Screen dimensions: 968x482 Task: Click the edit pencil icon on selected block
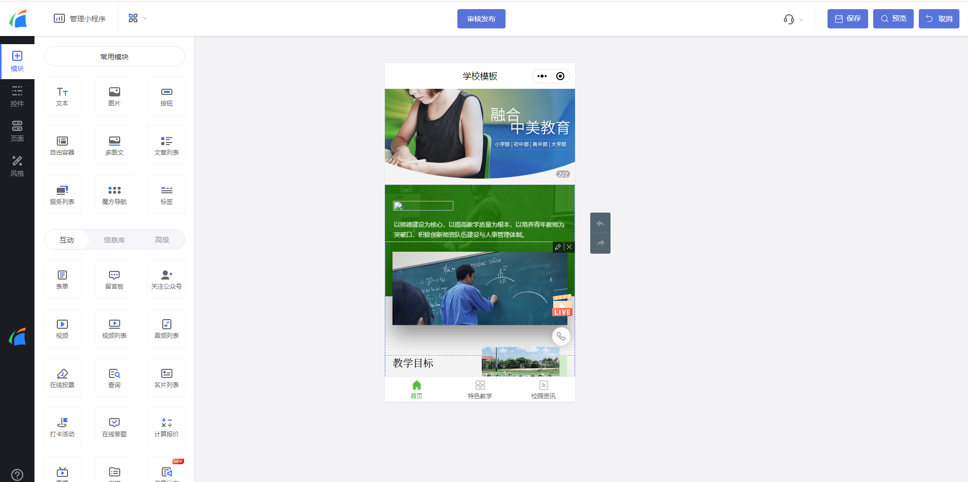[x=558, y=247]
